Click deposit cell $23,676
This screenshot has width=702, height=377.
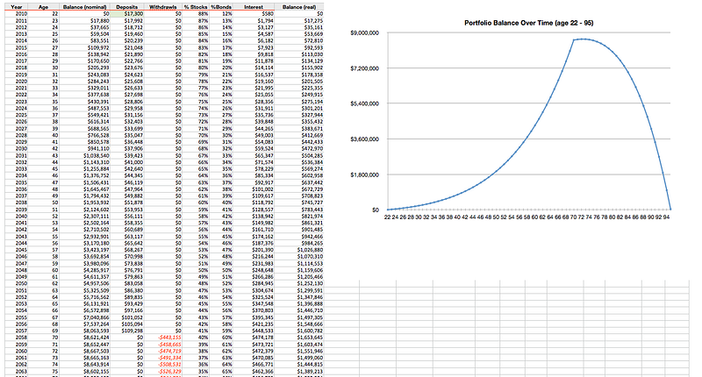[x=127, y=68]
